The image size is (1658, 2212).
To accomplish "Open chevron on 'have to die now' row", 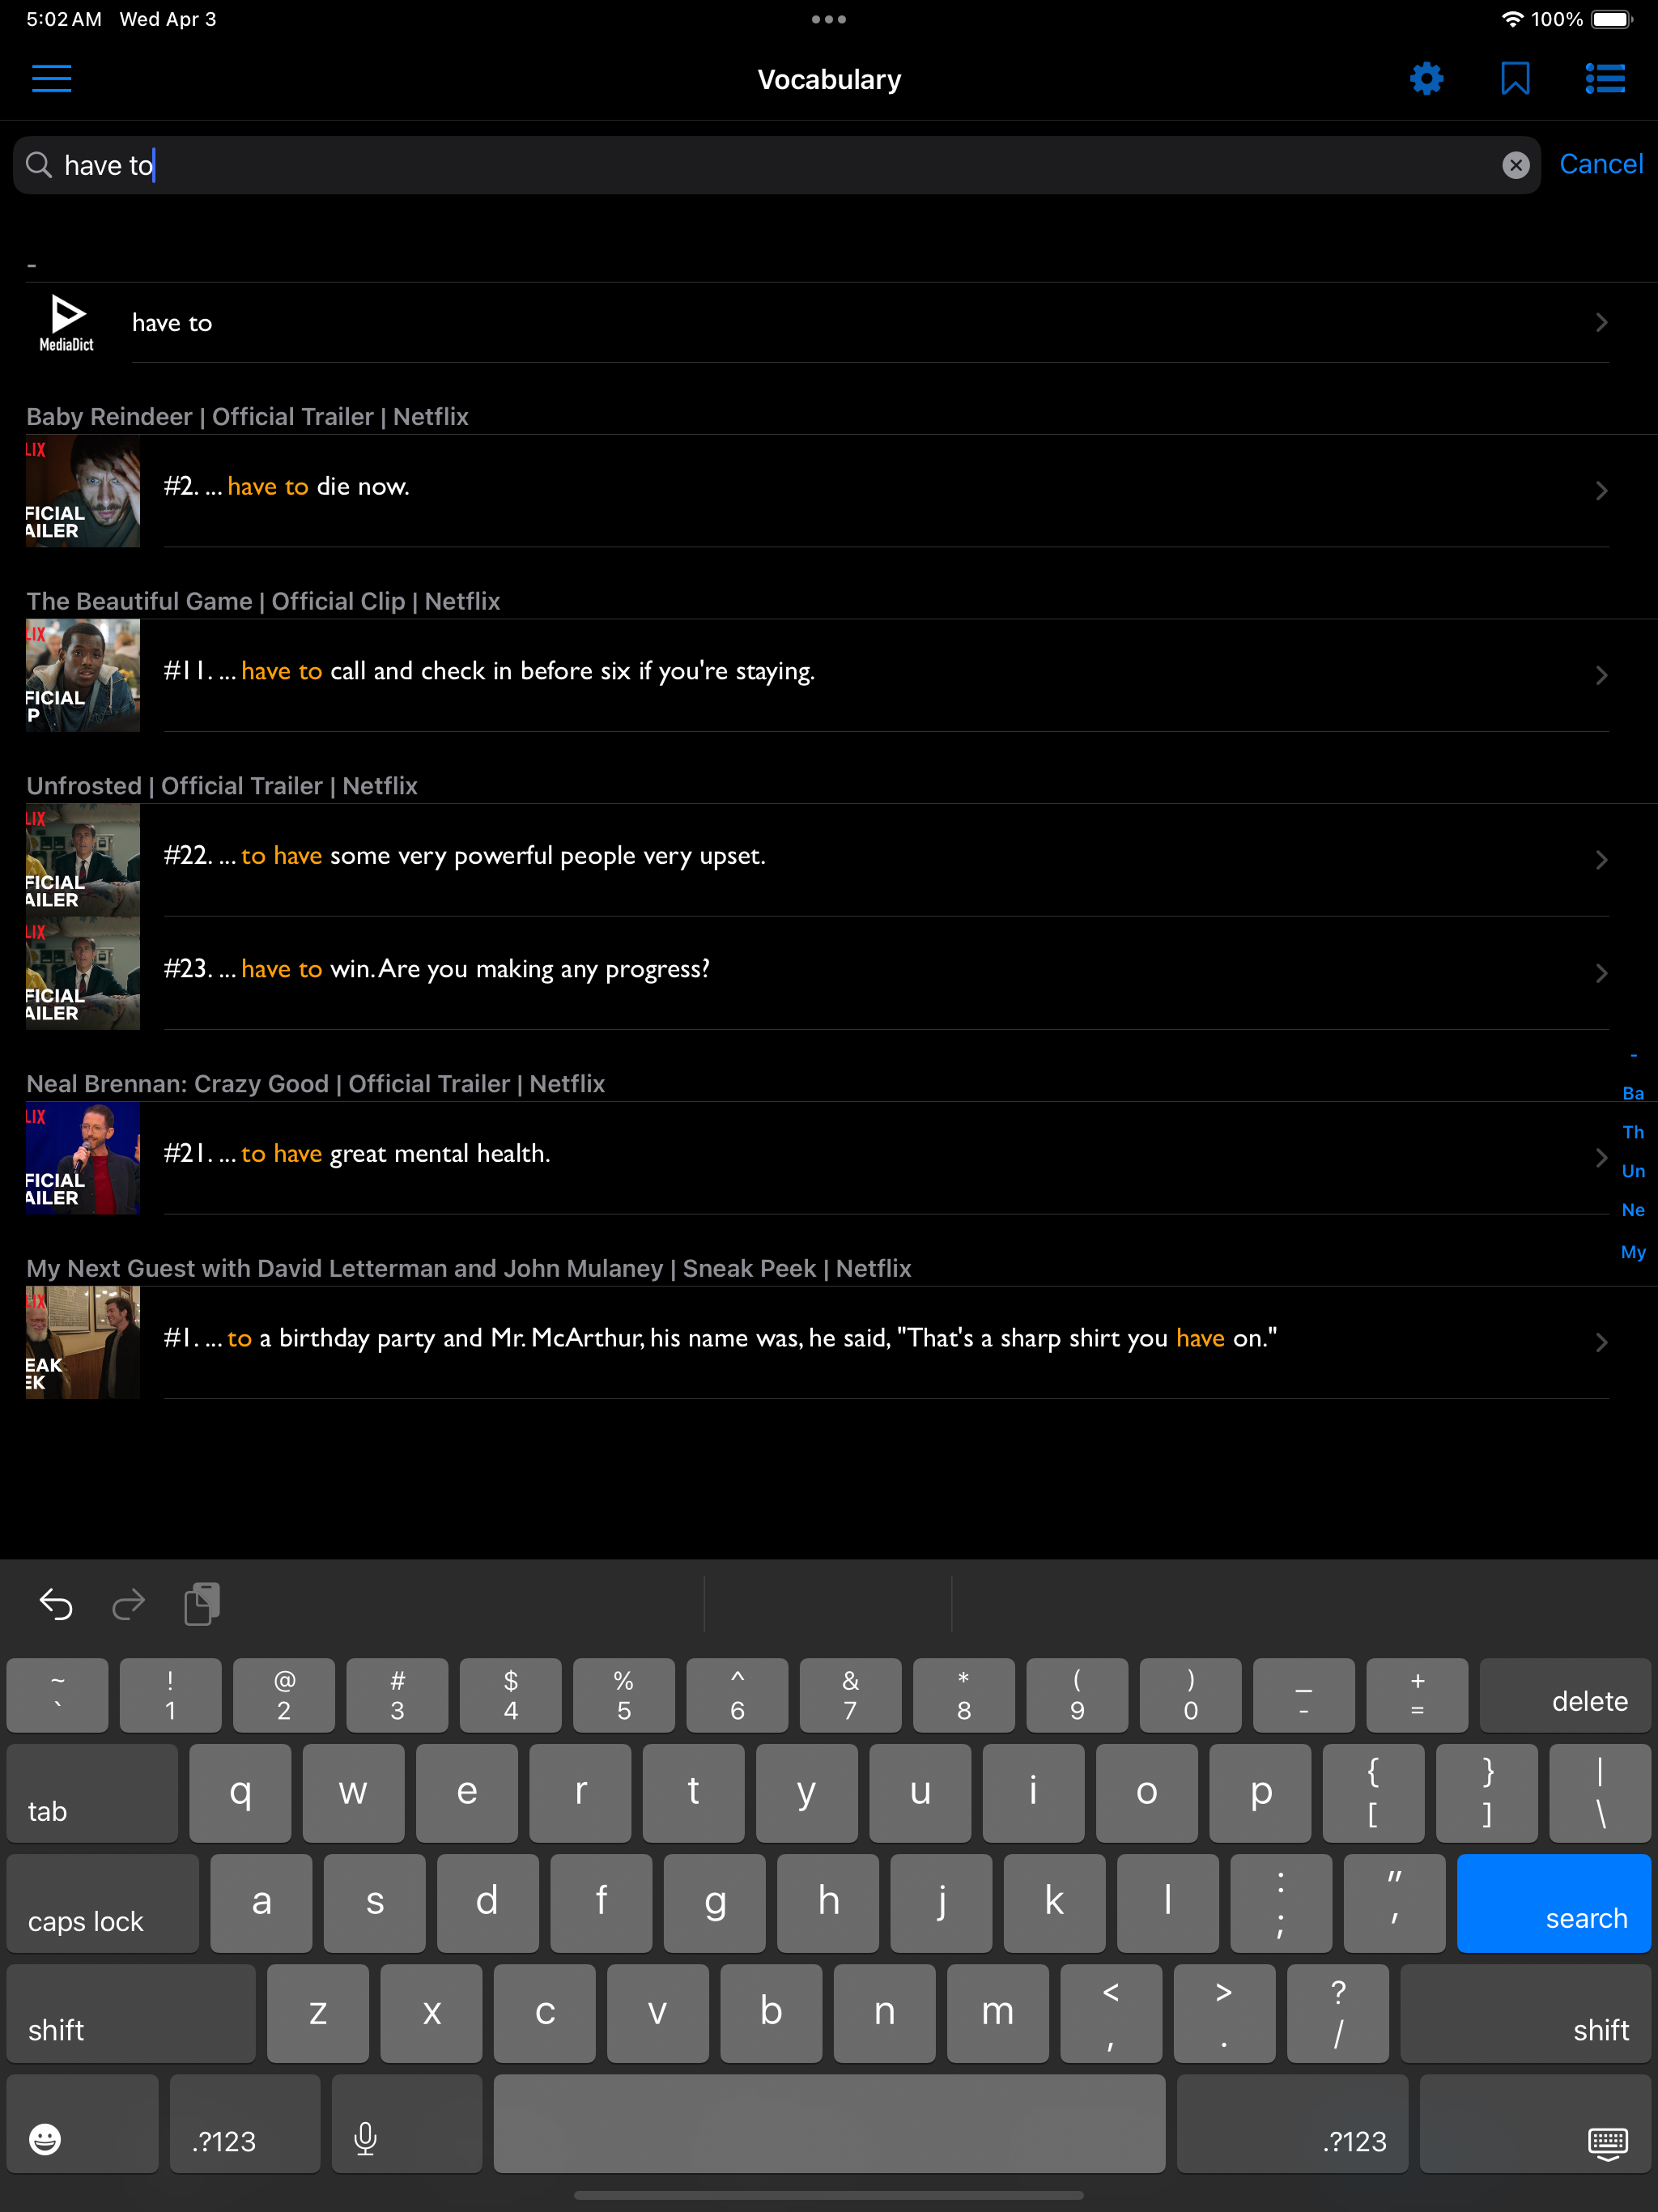I will 1601,491.
